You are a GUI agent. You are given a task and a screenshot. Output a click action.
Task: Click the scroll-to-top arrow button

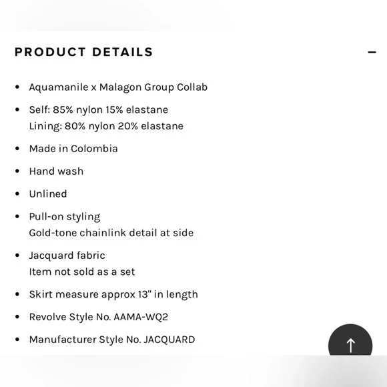tap(350, 340)
